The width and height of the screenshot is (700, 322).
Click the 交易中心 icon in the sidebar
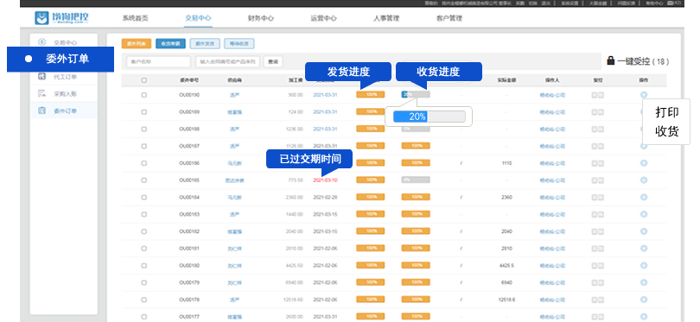coord(42,42)
